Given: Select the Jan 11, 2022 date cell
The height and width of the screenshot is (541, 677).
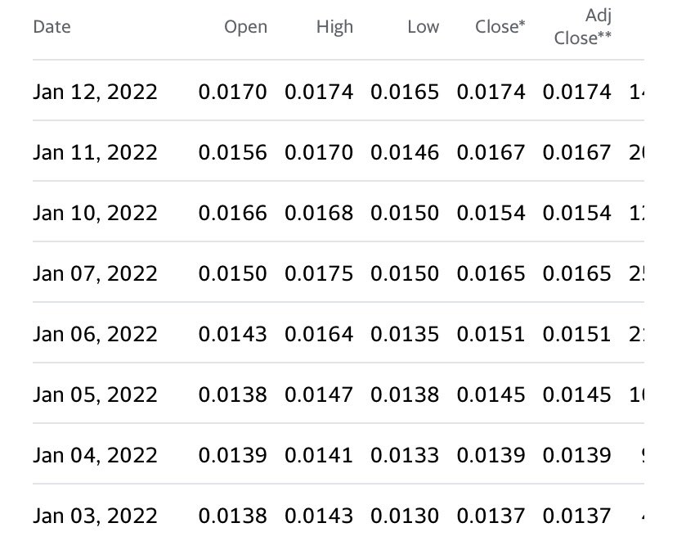Looking at the screenshot, I should pos(96,152).
